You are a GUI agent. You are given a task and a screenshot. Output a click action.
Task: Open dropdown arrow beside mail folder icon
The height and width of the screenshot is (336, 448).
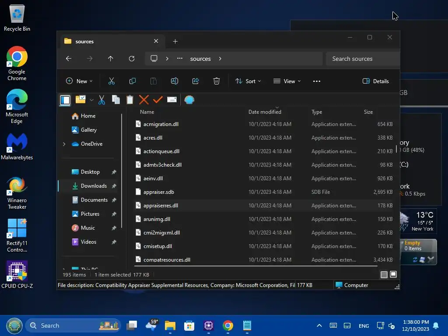point(91,100)
